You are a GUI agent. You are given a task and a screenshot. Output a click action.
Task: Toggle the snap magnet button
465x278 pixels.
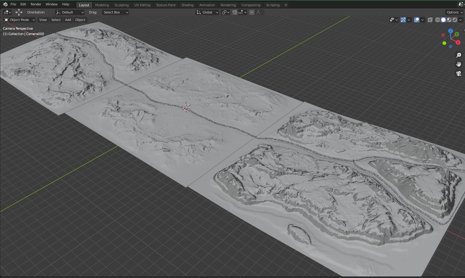235,12
